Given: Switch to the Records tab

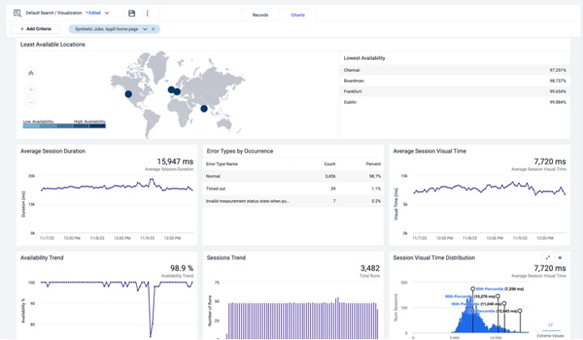Looking at the screenshot, I should 260,15.
